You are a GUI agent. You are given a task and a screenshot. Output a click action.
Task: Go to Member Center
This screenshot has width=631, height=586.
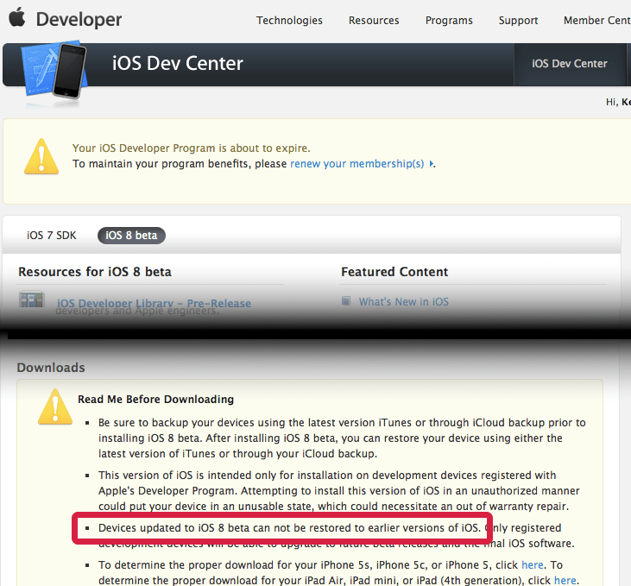(597, 21)
